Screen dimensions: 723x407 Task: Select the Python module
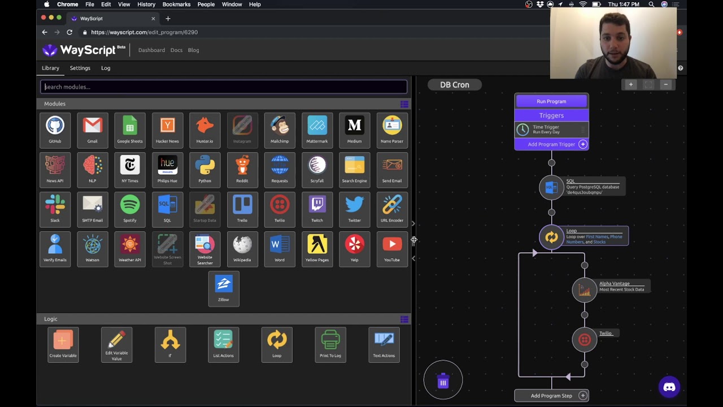[204, 170]
